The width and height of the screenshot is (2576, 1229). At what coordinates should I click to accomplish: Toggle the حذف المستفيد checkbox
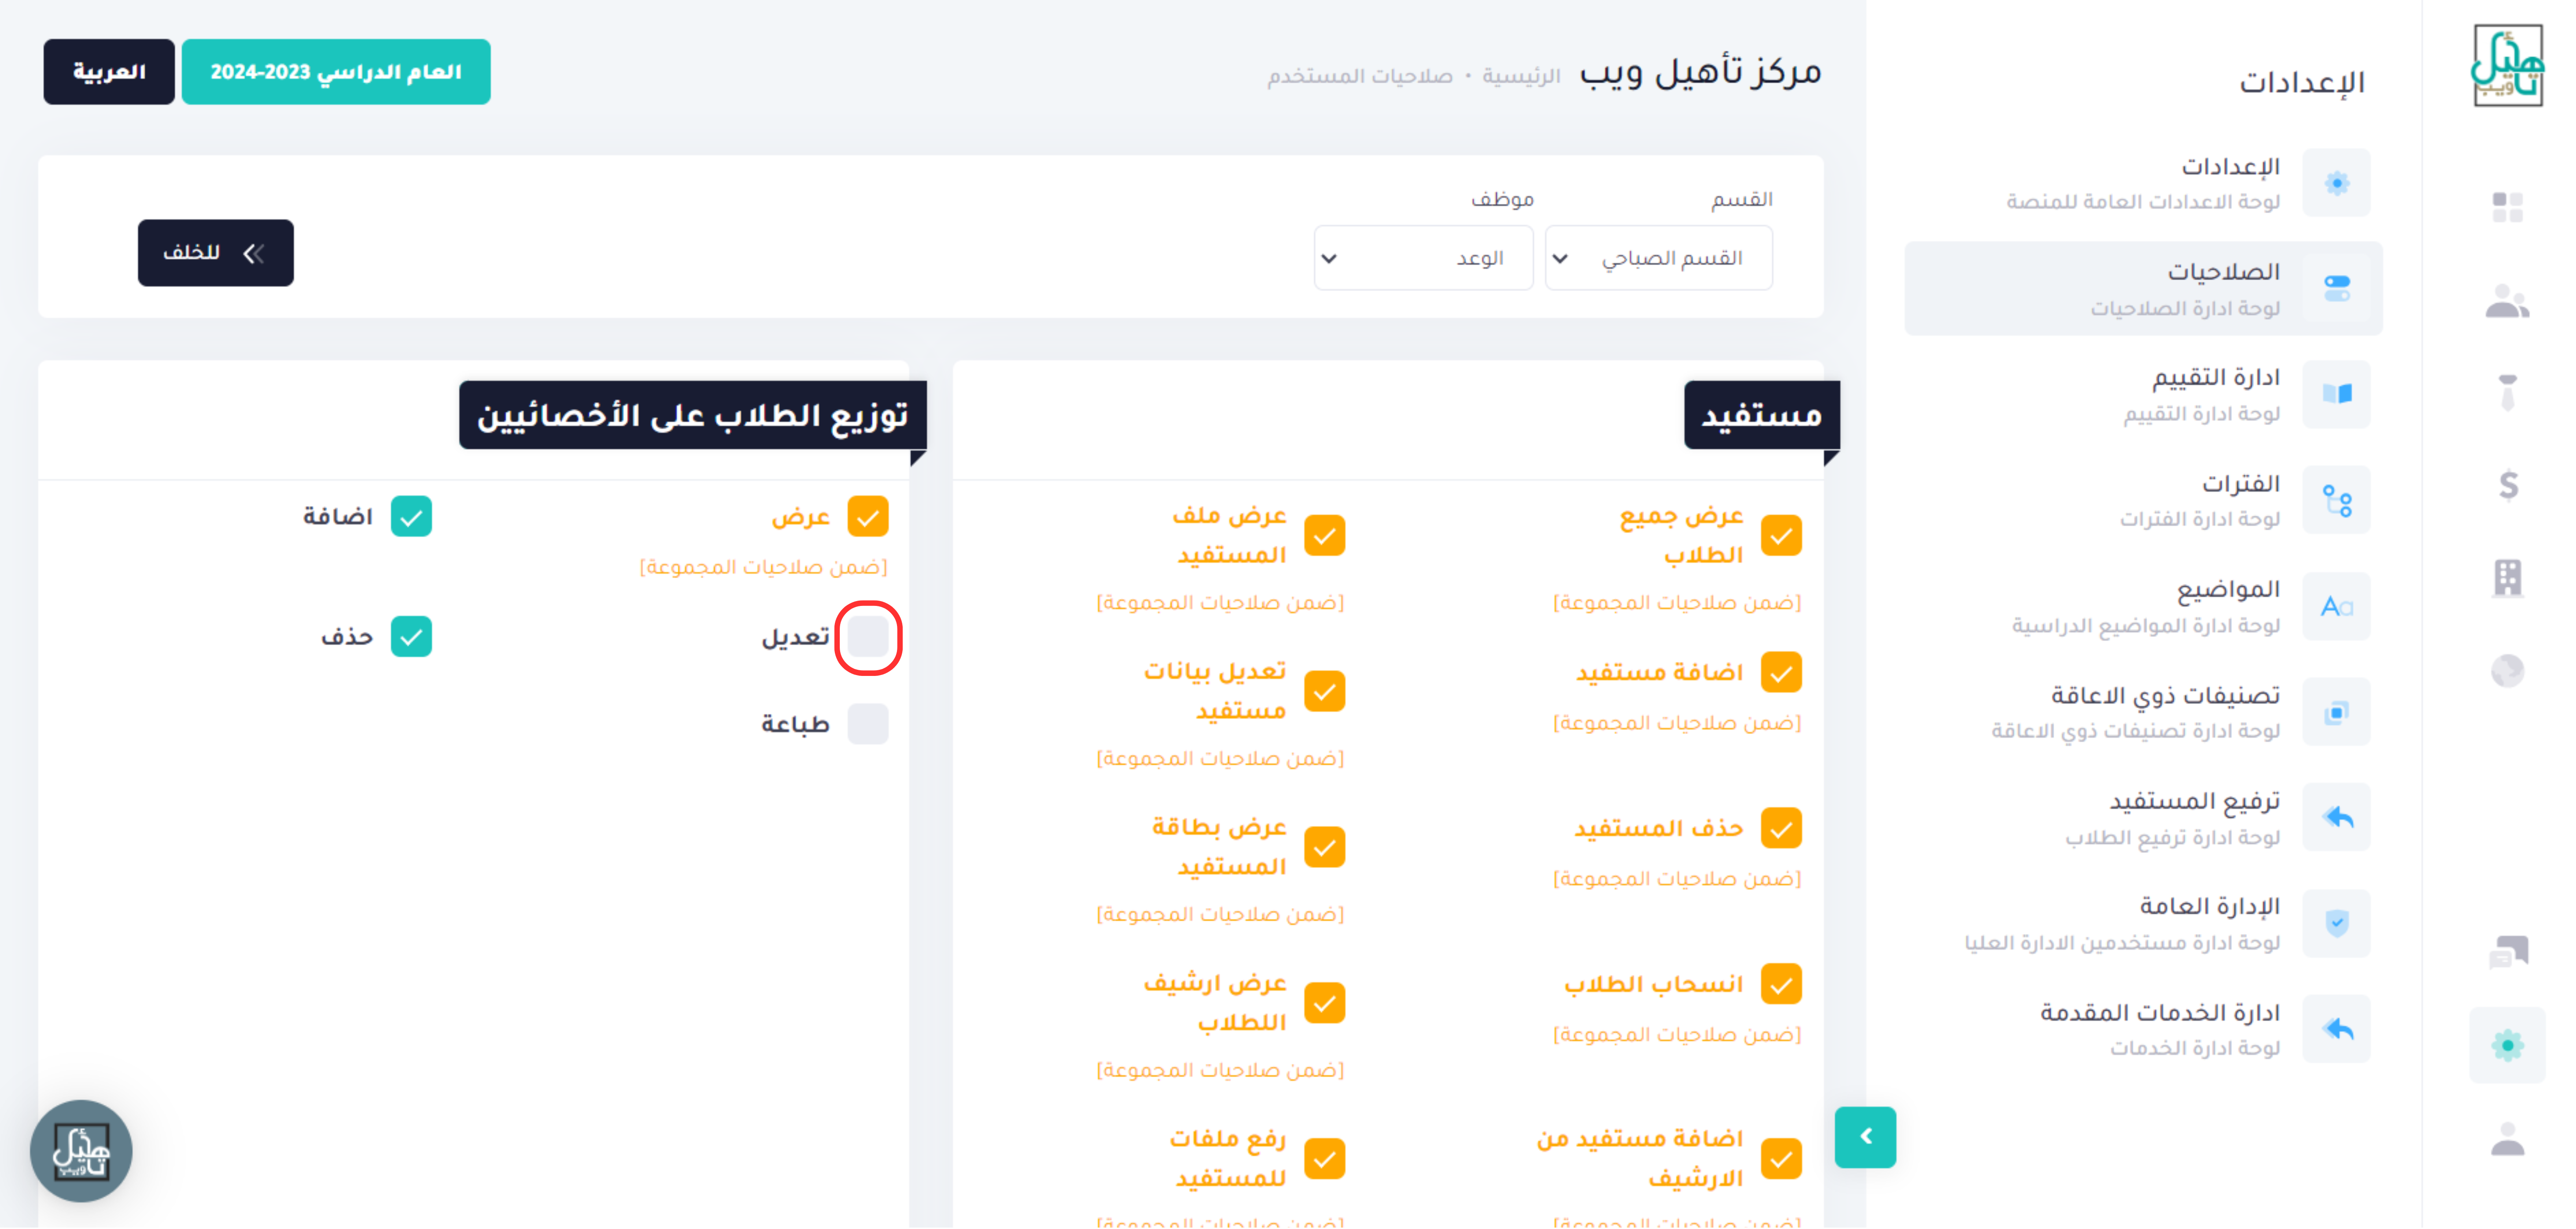[1781, 828]
